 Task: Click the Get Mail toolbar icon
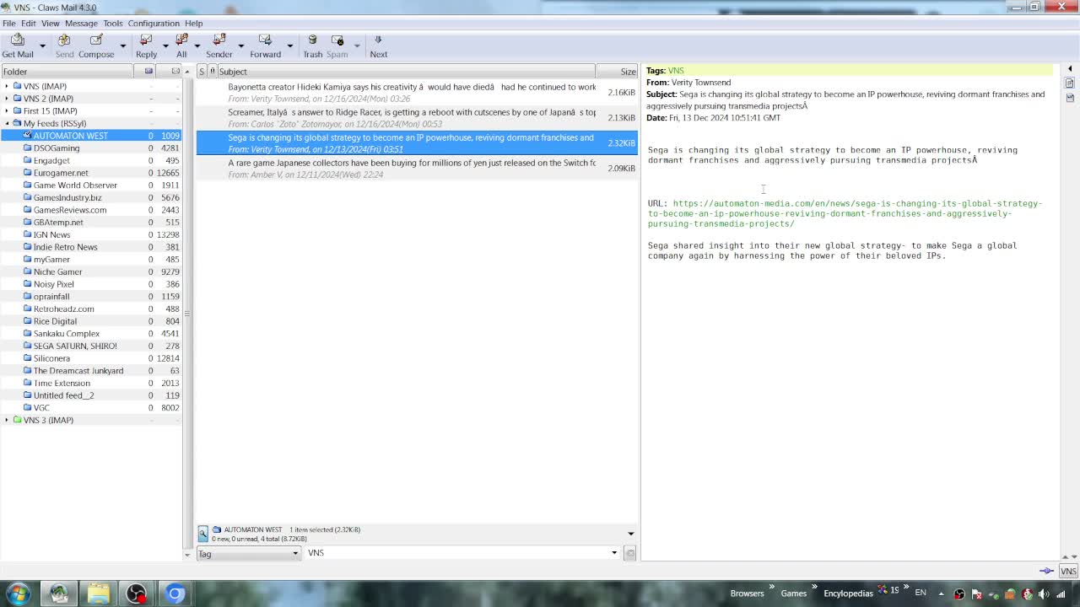(x=18, y=40)
